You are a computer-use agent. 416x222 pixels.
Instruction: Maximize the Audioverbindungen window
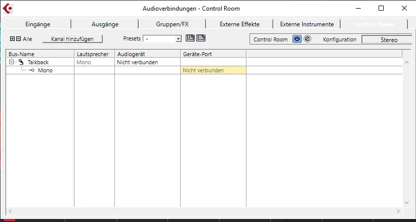tap(381, 8)
